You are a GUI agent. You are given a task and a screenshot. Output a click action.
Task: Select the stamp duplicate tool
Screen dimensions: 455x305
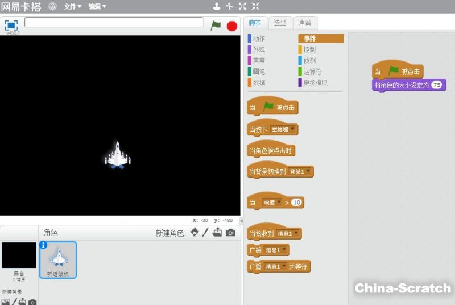coord(216,6)
